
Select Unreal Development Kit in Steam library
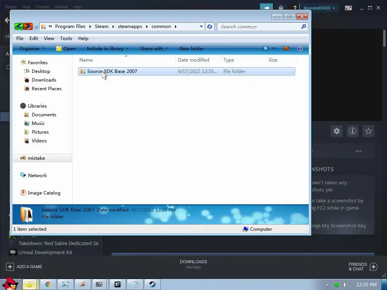point(45,253)
